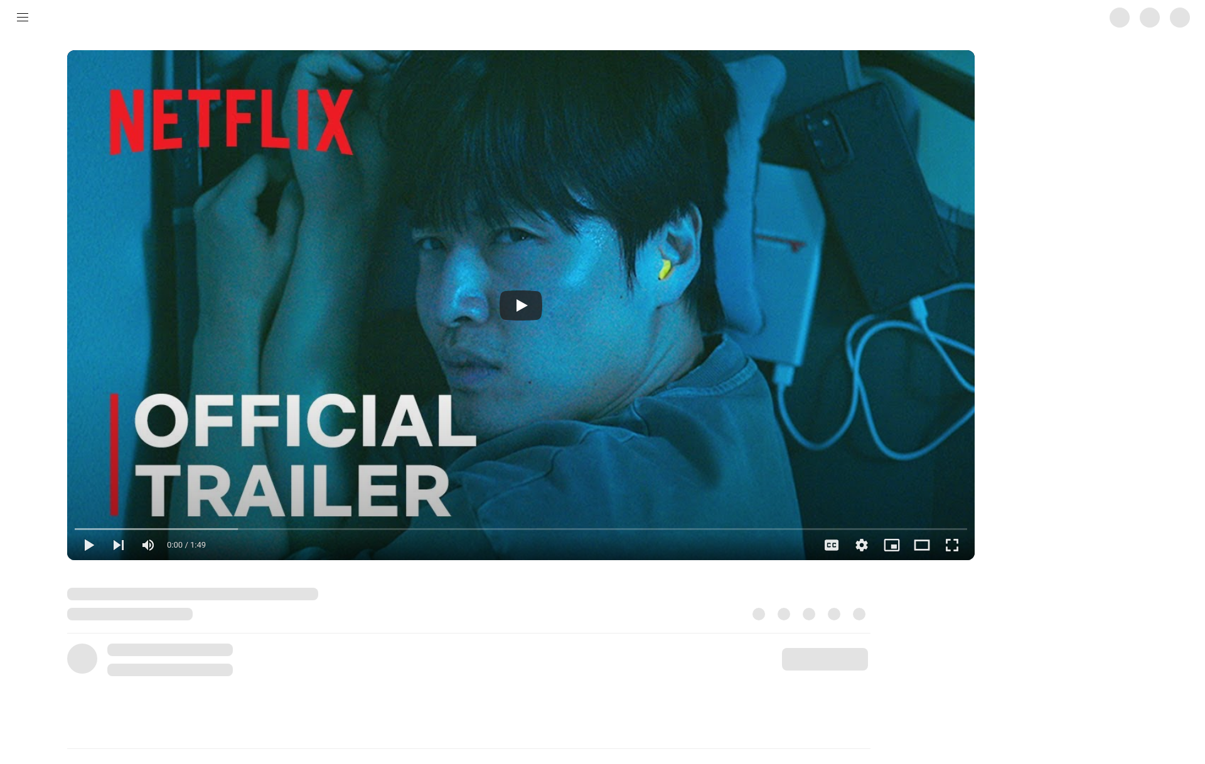Image resolution: width=1205 pixels, height=764 pixels.
Task: Click the first top-right placeholder circle
Action: (x=1120, y=18)
